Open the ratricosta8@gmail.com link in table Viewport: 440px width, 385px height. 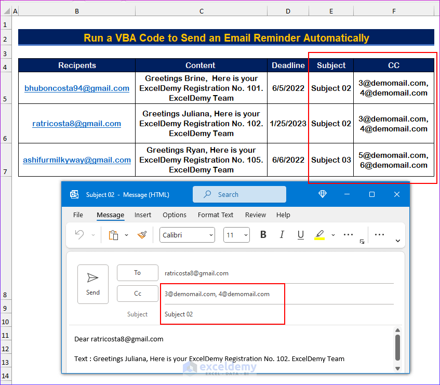76,124
